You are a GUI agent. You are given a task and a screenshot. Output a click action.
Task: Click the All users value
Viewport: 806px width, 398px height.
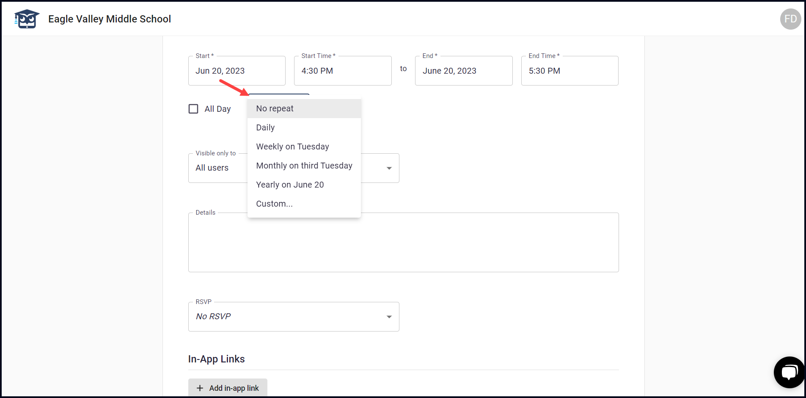point(212,168)
